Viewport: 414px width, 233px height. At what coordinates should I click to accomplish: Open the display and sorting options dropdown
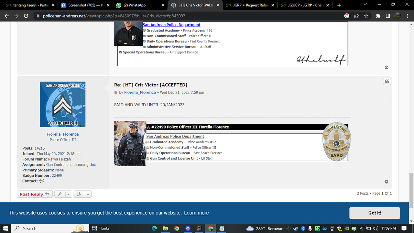point(82,194)
